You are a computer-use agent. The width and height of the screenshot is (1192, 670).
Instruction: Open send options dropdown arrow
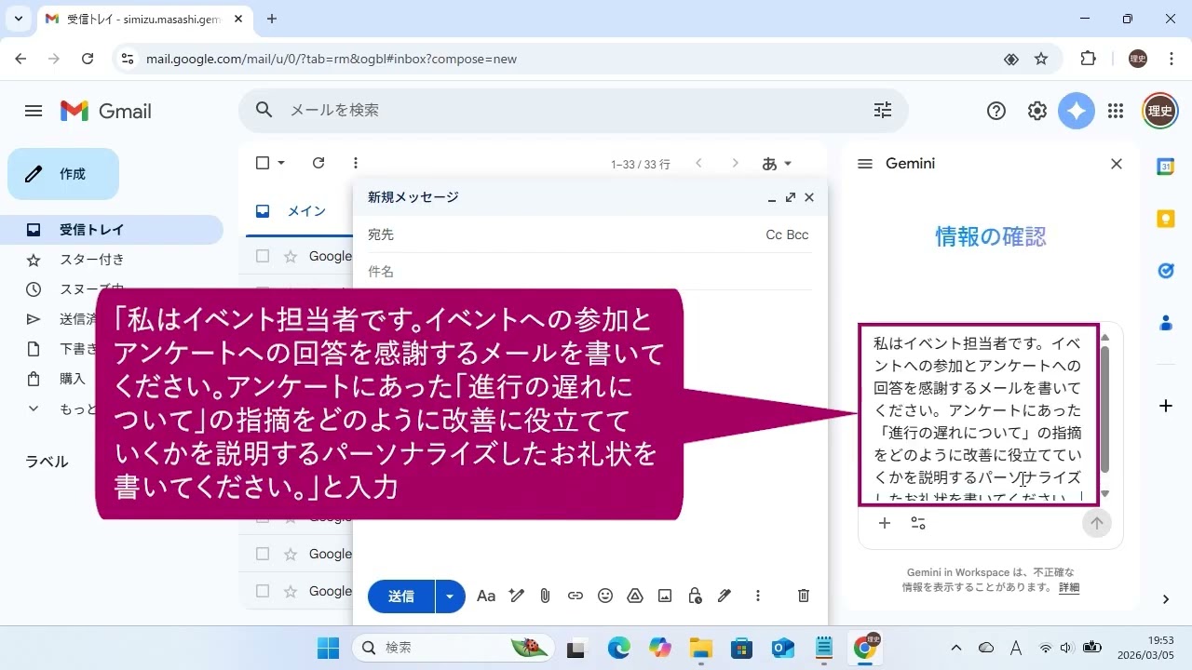[450, 596]
